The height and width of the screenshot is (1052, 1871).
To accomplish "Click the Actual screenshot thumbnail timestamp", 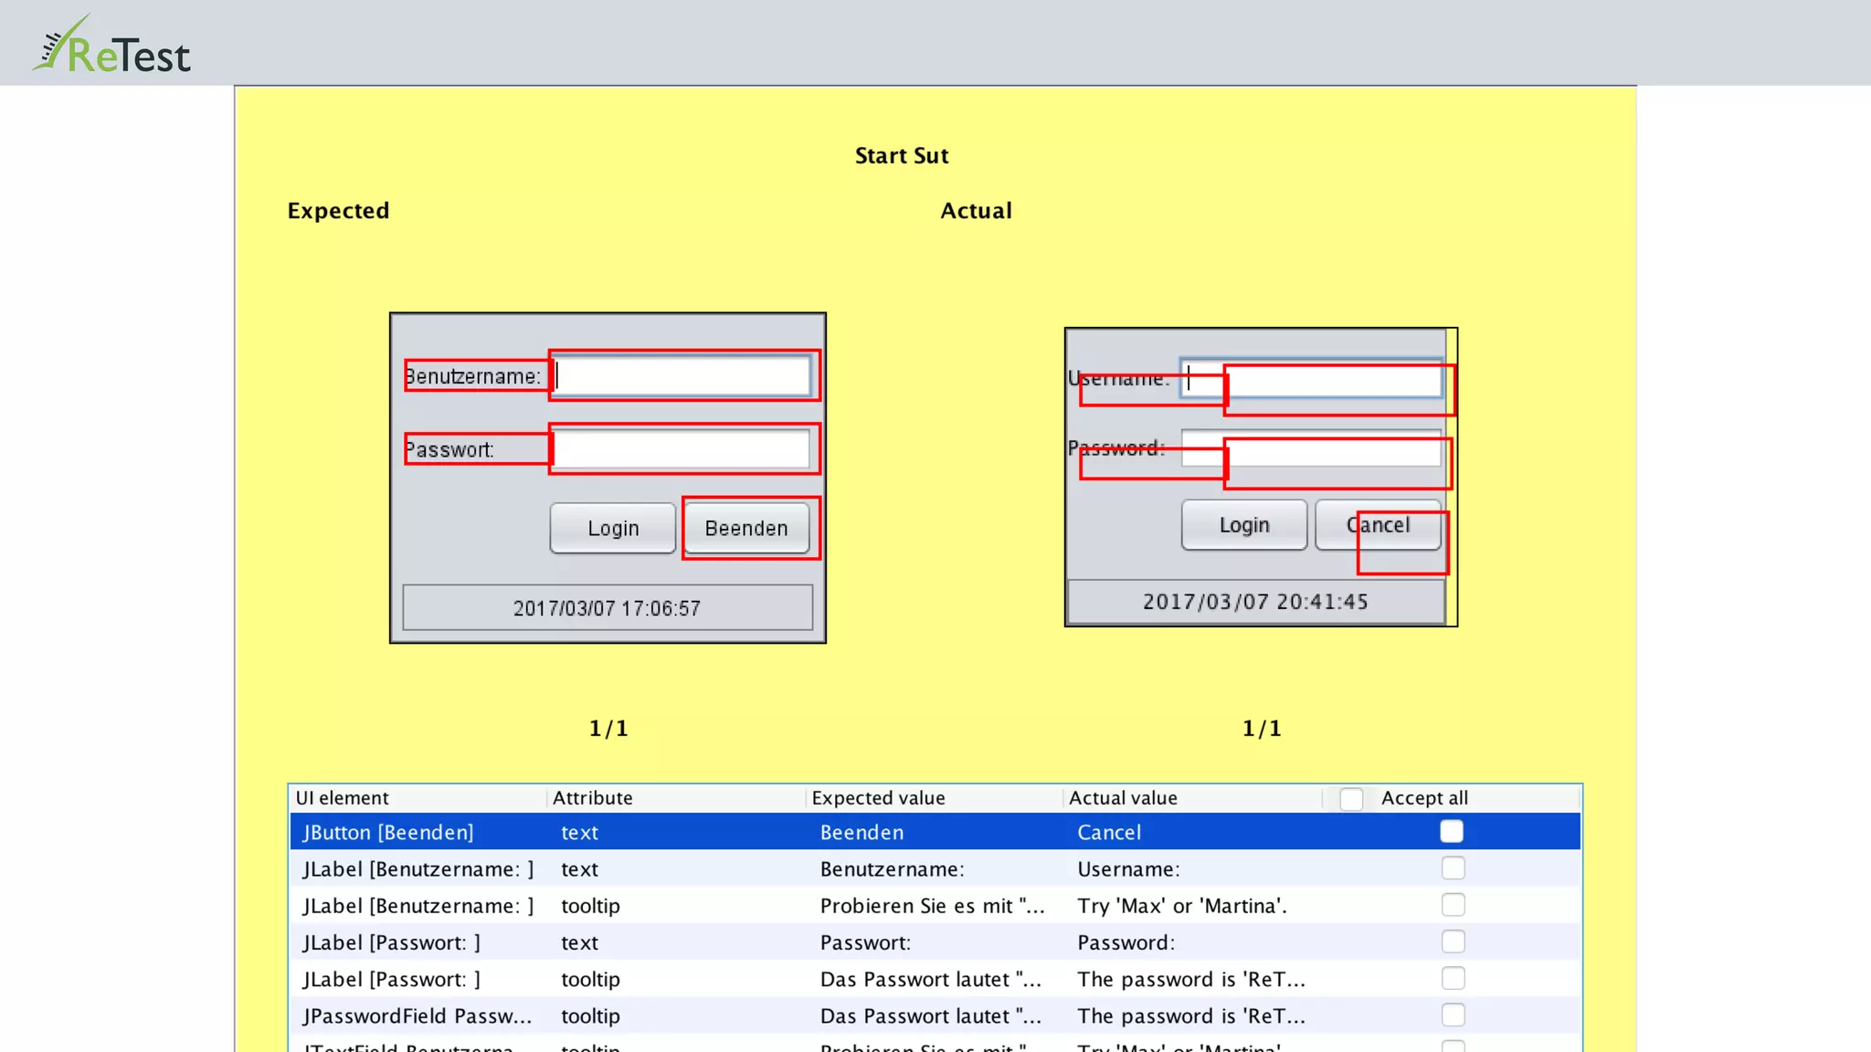I will [1255, 602].
